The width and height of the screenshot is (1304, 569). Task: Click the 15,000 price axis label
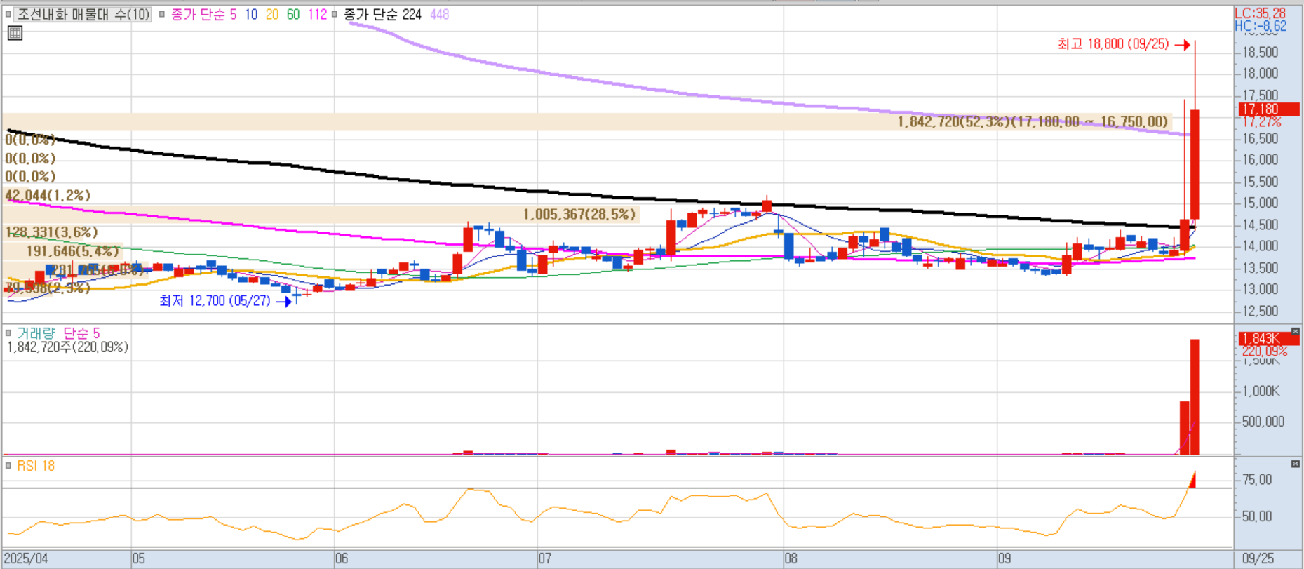click(1261, 203)
